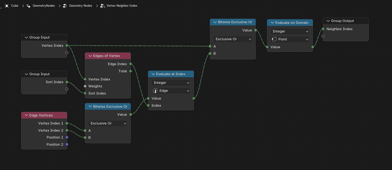Click Vertex Index output socket on Group Input
The width and height of the screenshot is (392, 170).
[x=67, y=46]
